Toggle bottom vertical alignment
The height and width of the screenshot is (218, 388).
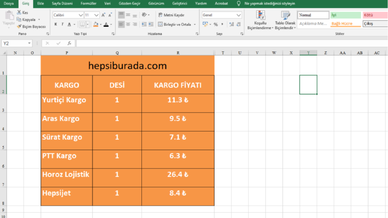tap(135, 15)
